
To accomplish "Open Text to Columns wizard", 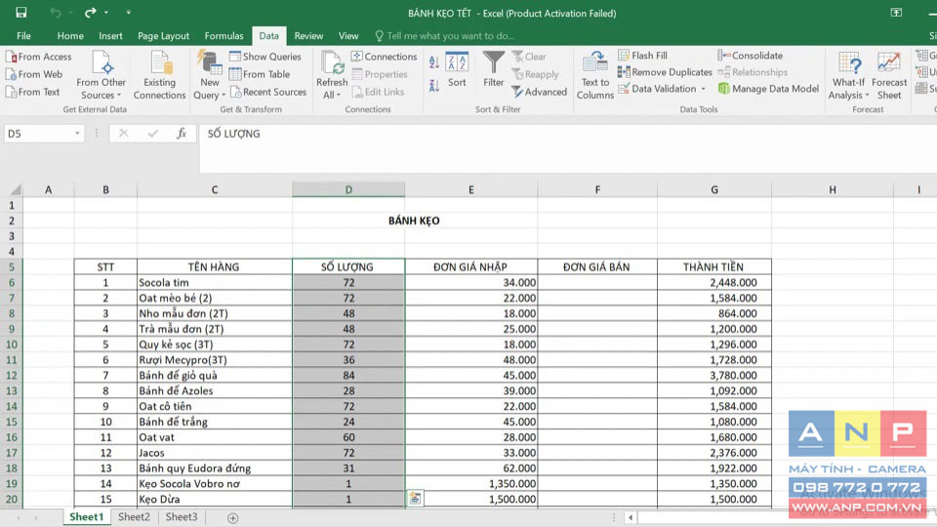I will [x=595, y=75].
